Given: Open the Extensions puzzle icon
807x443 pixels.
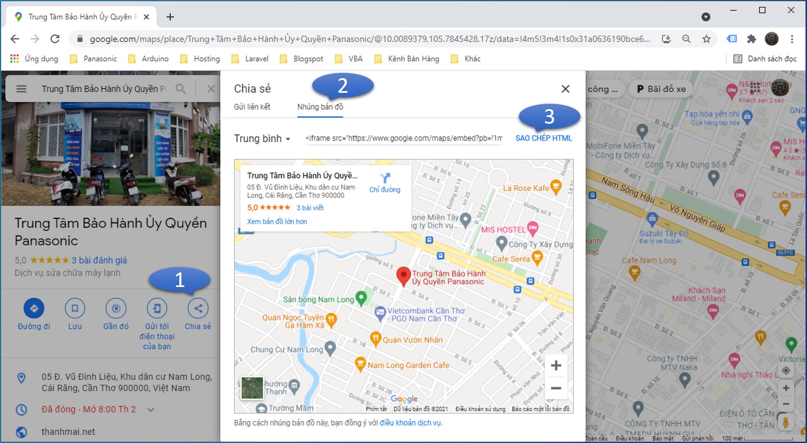Looking at the screenshot, I should click(751, 39).
